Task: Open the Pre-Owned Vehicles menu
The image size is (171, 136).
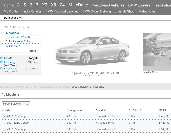Action: coord(108,5)
